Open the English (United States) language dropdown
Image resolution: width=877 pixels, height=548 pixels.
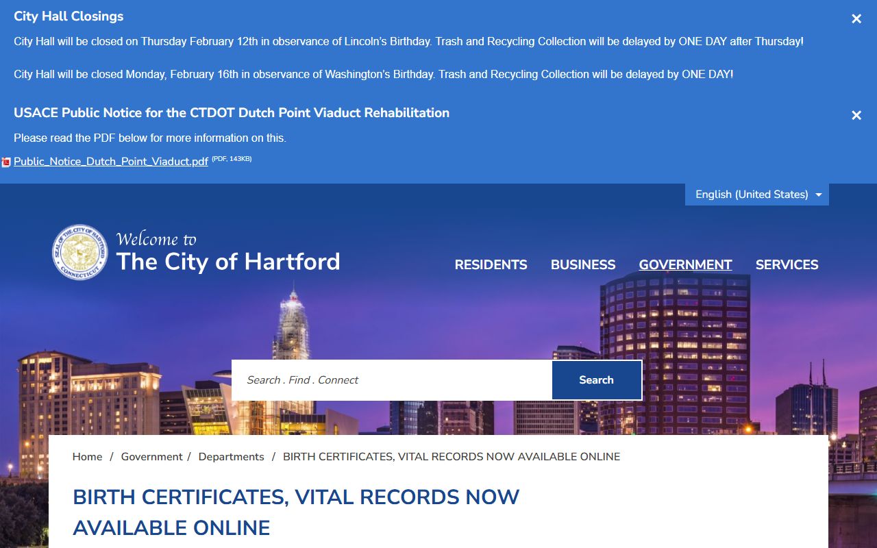pos(757,195)
